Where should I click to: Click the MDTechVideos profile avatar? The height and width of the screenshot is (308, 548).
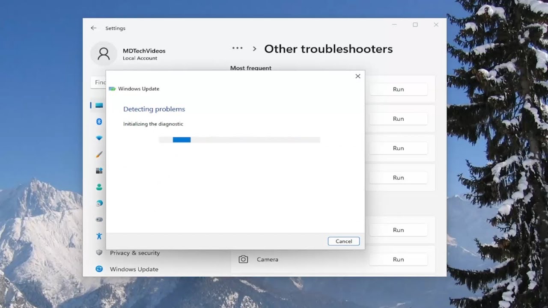tap(104, 54)
